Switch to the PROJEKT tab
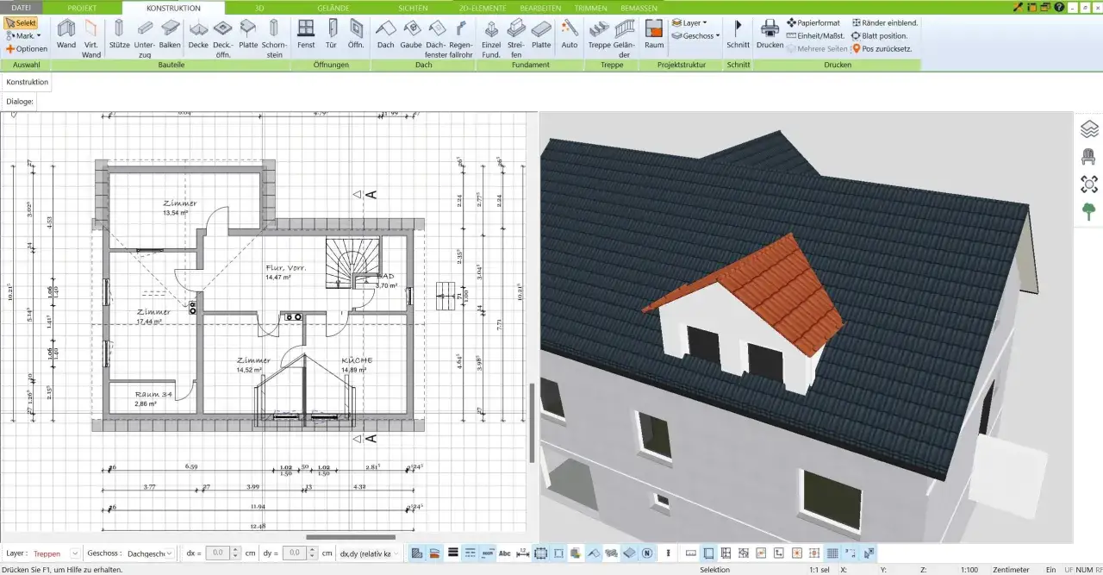This screenshot has width=1103, height=575. coord(82,7)
